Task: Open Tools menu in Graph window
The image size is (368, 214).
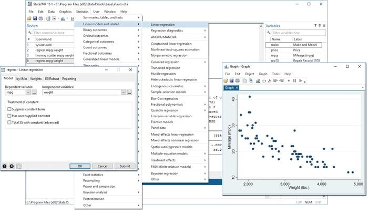Action: tap(276, 74)
